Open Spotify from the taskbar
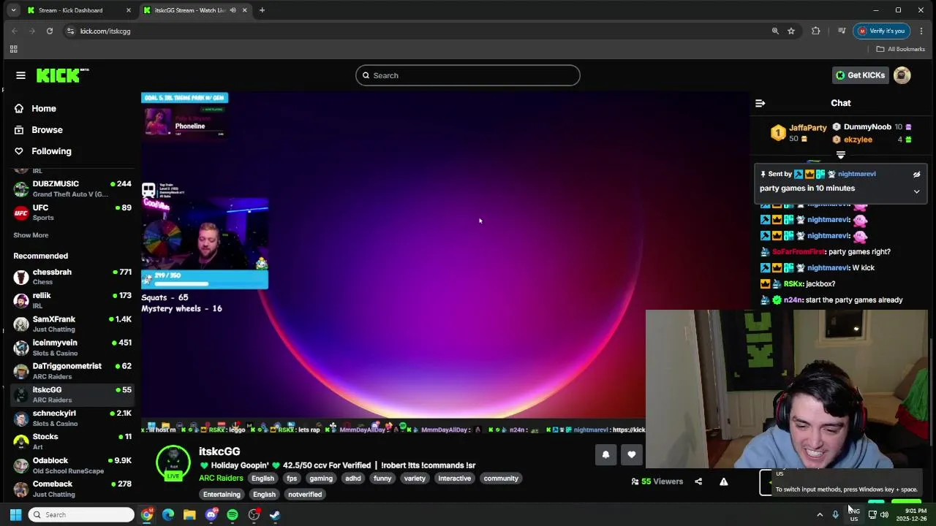This screenshot has width=936, height=526. (233, 515)
